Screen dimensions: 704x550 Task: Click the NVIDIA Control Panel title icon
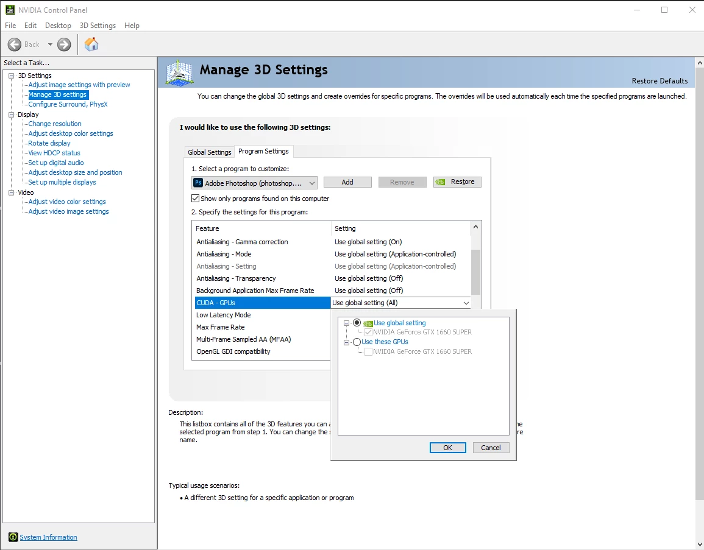point(10,10)
